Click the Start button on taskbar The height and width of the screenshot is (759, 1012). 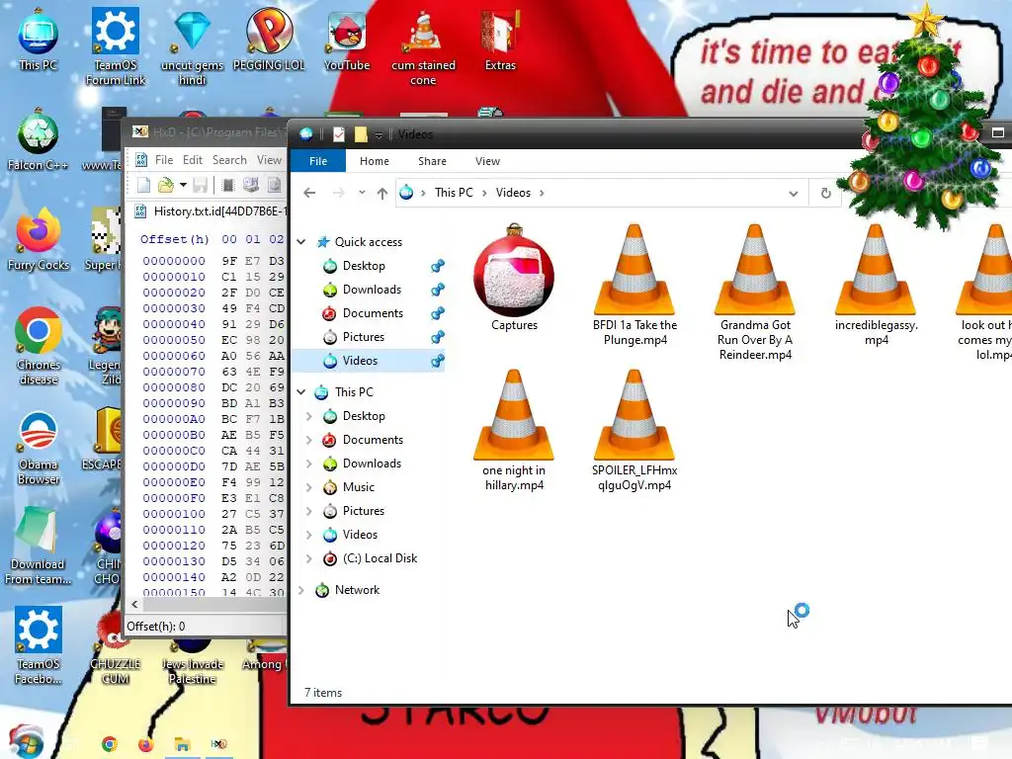click(26, 742)
